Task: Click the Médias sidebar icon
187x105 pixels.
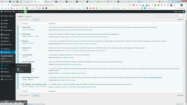Action: tap(2, 24)
